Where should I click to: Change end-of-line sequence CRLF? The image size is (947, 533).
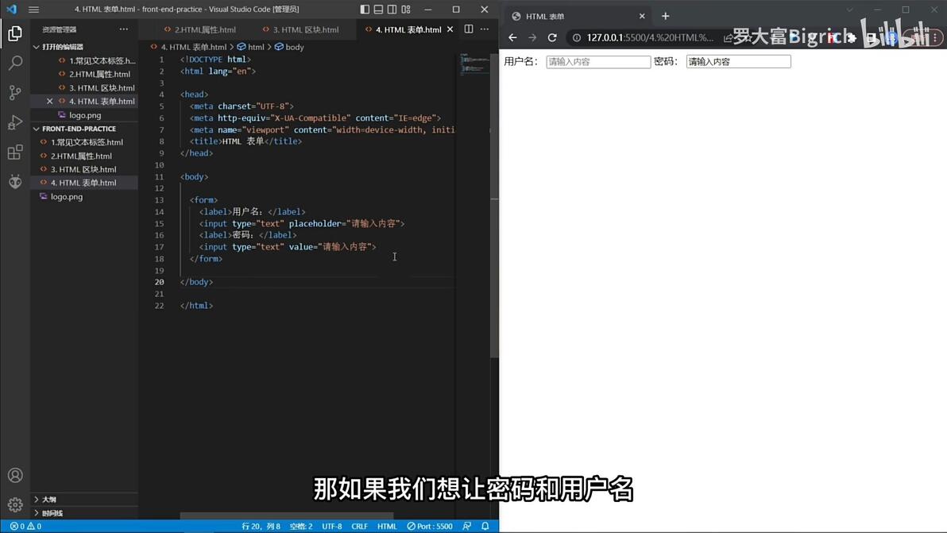pos(359,527)
